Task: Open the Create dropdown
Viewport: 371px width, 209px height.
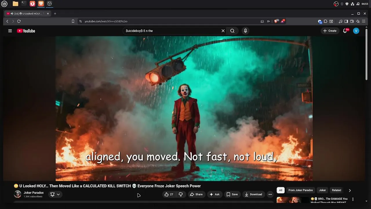Action: click(330, 31)
